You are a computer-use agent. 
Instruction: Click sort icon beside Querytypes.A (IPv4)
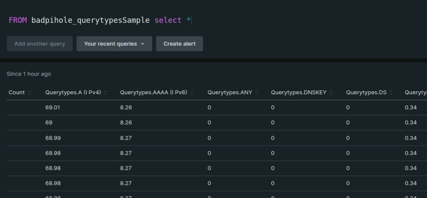pyautogui.click(x=106, y=93)
